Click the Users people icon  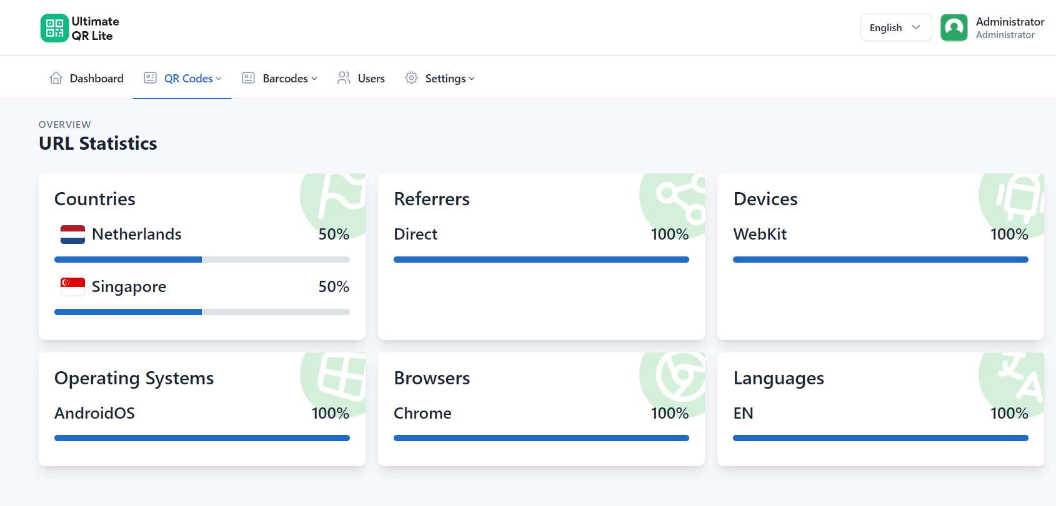pyautogui.click(x=344, y=78)
